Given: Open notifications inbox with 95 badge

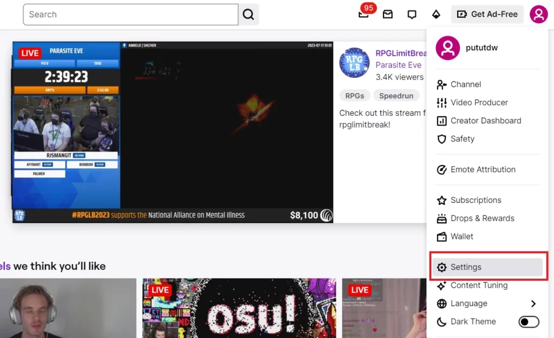Looking at the screenshot, I should point(364,14).
